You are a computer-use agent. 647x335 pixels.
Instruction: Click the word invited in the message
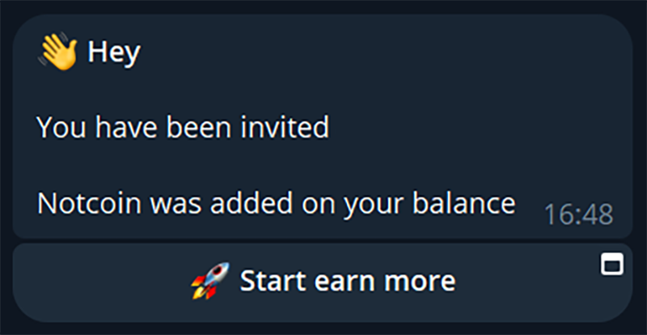[285, 127]
